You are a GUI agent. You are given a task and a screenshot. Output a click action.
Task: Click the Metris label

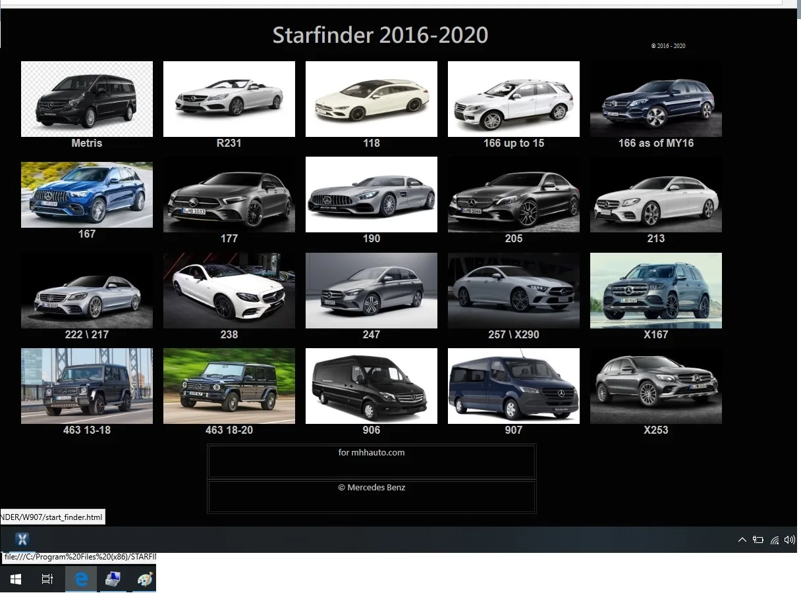(87, 143)
